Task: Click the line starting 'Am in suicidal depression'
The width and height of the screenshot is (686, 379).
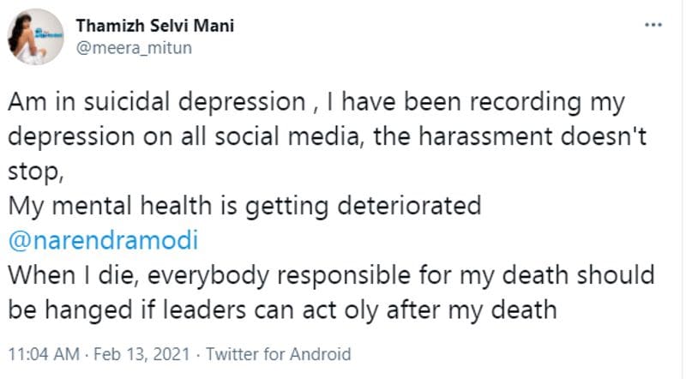Action: click(316, 102)
